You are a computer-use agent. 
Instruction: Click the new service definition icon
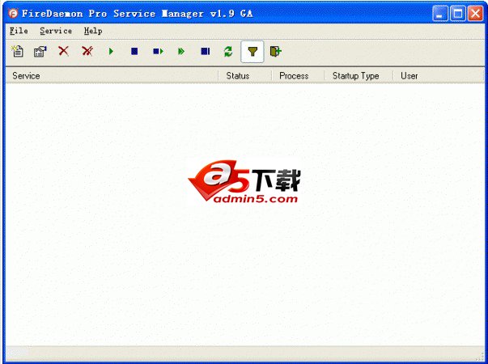(x=18, y=51)
